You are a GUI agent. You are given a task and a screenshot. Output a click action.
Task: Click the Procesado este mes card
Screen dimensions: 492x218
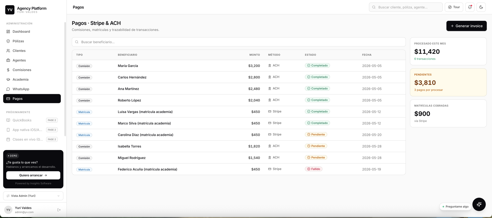[x=448, y=51]
